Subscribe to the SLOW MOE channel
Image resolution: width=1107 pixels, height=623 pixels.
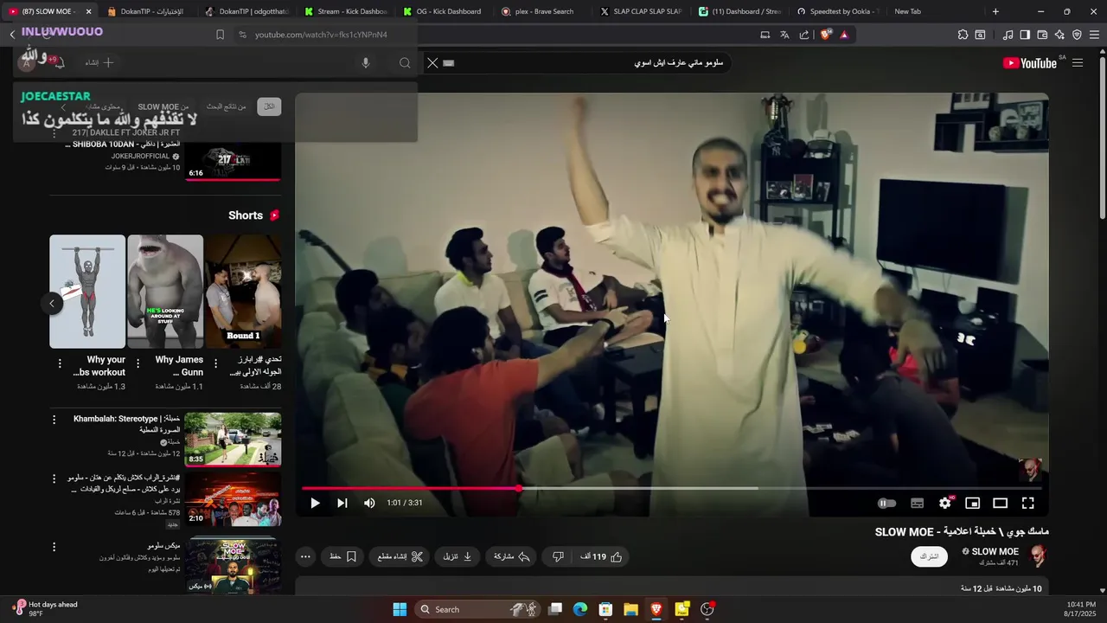pos(929,556)
